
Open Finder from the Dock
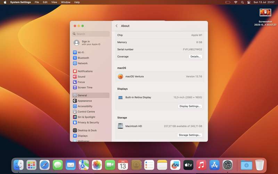pos(18,165)
